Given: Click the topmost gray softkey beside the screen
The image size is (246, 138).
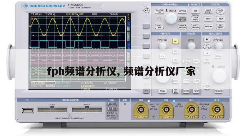Looking at the screenshot, I should (x=146, y=26).
